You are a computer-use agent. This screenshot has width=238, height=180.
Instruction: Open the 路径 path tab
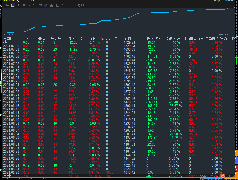click(x=81, y=5)
